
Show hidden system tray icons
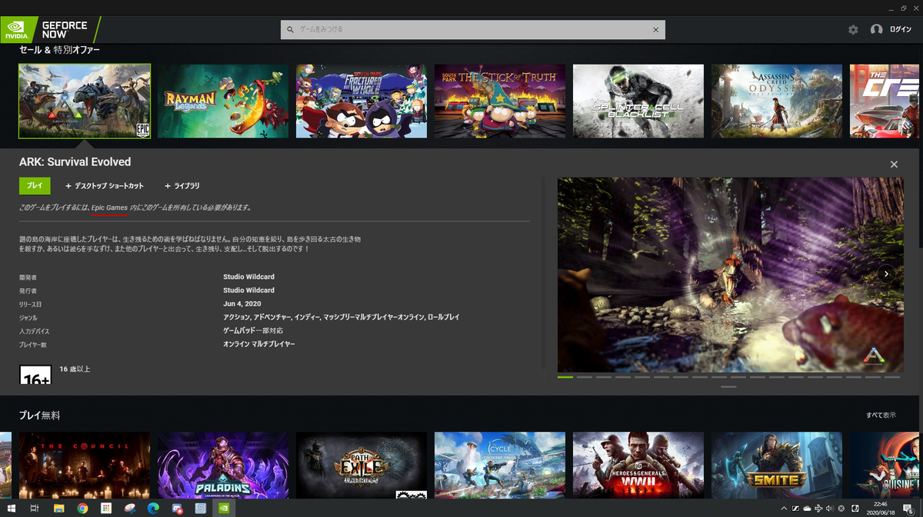point(784,509)
